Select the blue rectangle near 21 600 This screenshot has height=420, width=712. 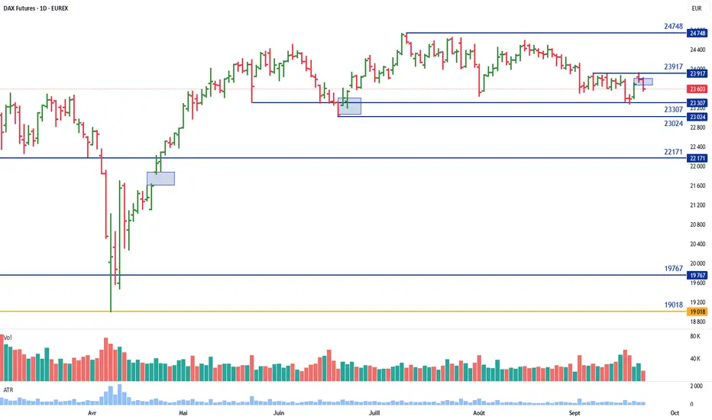(x=160, y=178)
